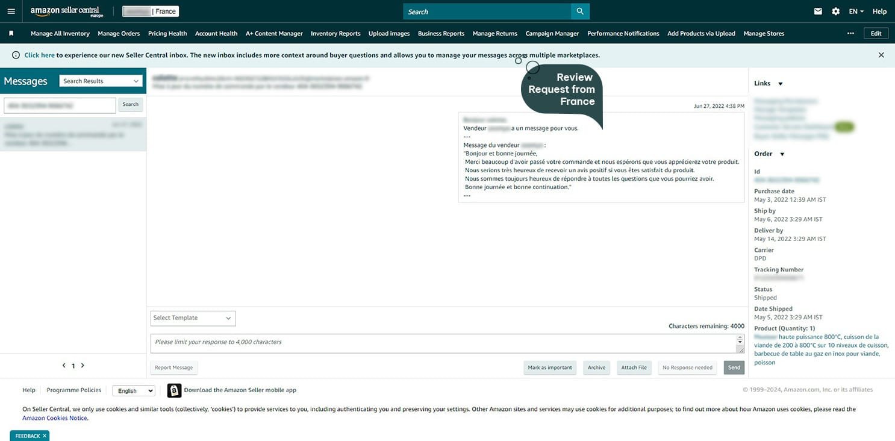Open the settings gear icon
Viewport: 895px width, 441px height.
[x=835, y=11]
